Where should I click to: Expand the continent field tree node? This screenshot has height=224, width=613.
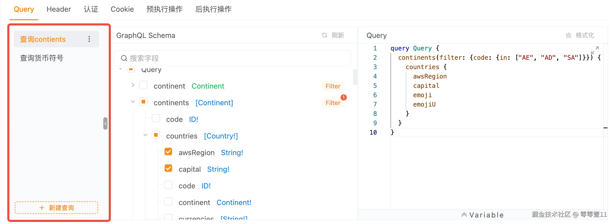pyautogui.click(x=133, y=85)
